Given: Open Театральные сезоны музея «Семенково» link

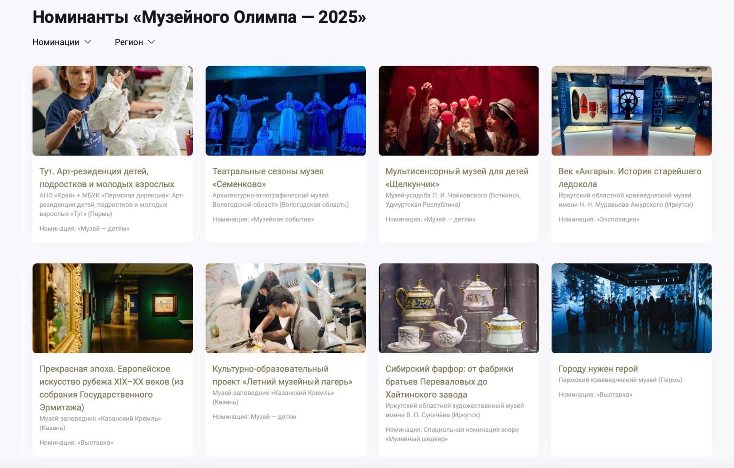Looking at the screenshot, I should (x=268, y=178).
